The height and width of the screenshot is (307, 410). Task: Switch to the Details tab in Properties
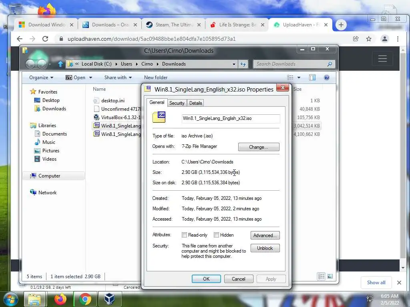pos(195,103)
